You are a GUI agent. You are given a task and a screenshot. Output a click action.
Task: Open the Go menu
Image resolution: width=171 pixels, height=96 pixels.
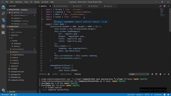pos(31,2)
